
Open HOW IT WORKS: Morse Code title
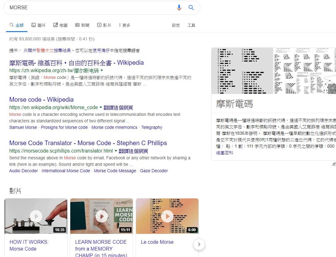coord(29,245)
